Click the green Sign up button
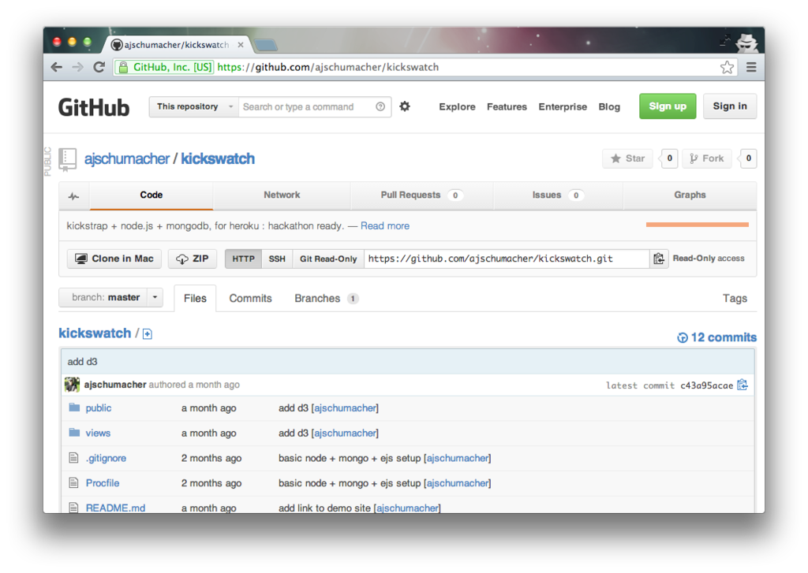The height and width of the screenshot is (573, 808). click(x=668, y=106)
